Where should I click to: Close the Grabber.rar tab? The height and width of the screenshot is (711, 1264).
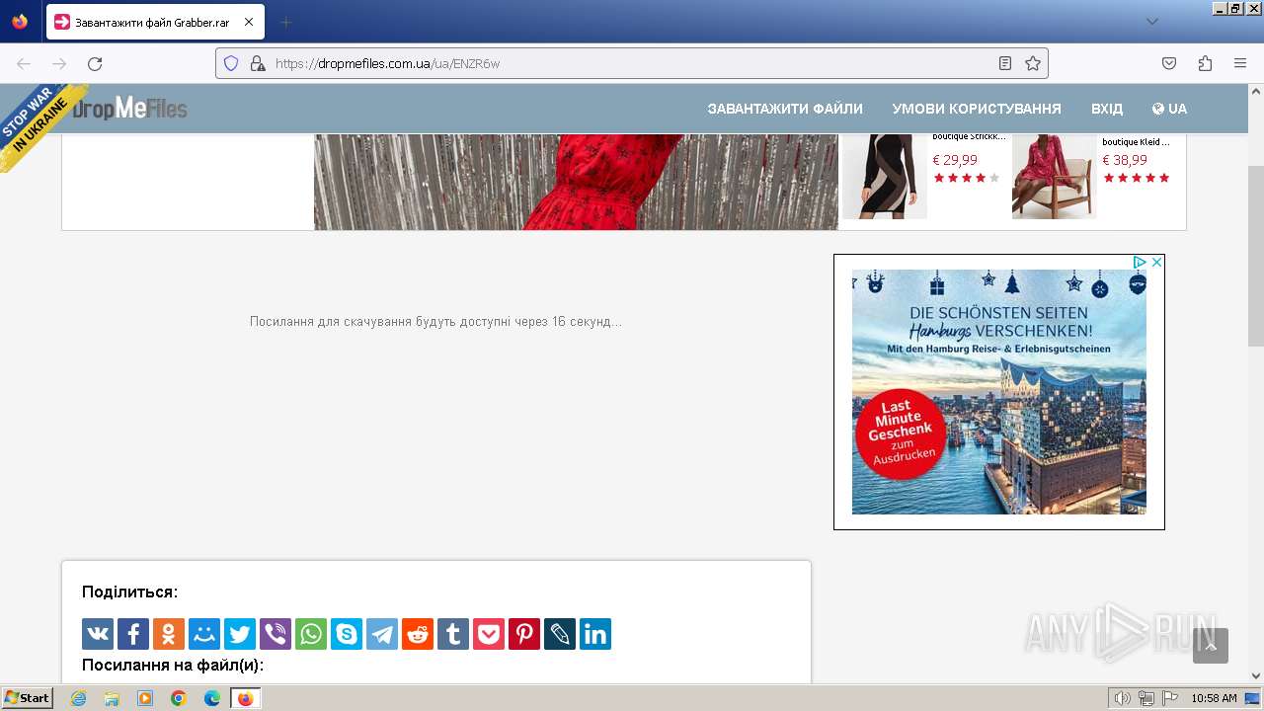(248, 22)
